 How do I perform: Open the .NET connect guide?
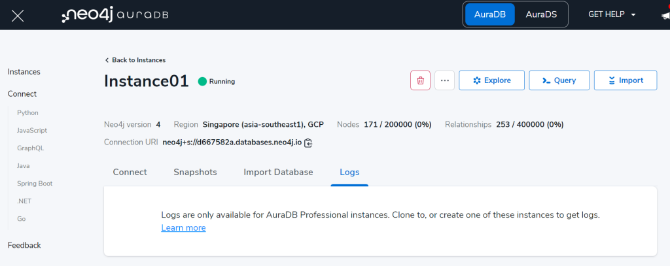click(x=24, y=201)
